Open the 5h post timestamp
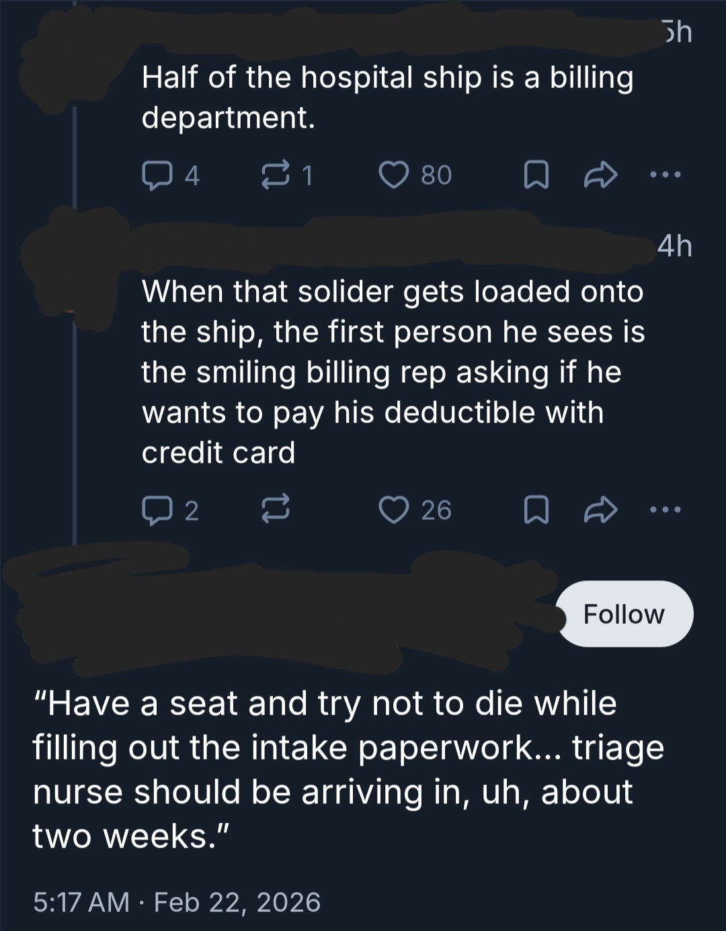The image size is (726, 931). coord(676,32)
